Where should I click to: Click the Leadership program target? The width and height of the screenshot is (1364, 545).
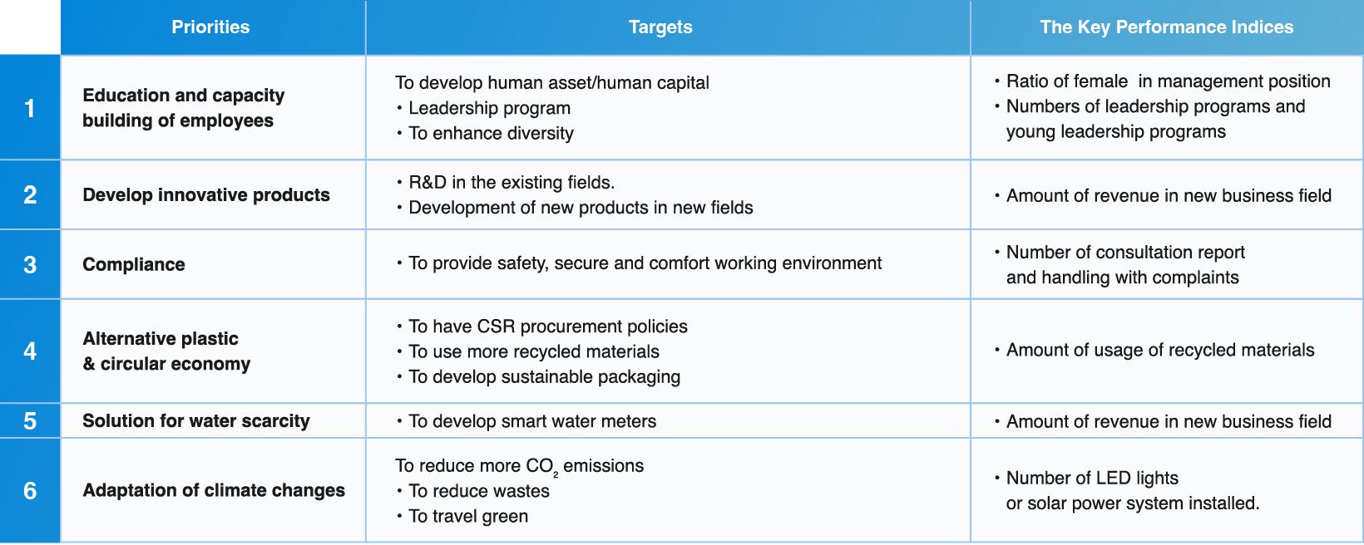[x=489, y=108]
